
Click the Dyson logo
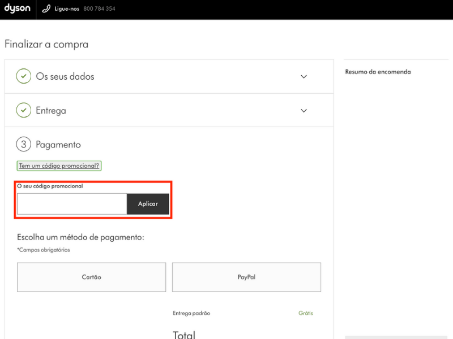coord(18,8)
